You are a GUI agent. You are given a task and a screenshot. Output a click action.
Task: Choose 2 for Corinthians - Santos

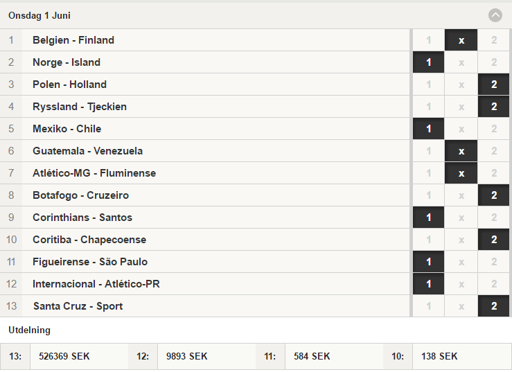pos(493,218)
